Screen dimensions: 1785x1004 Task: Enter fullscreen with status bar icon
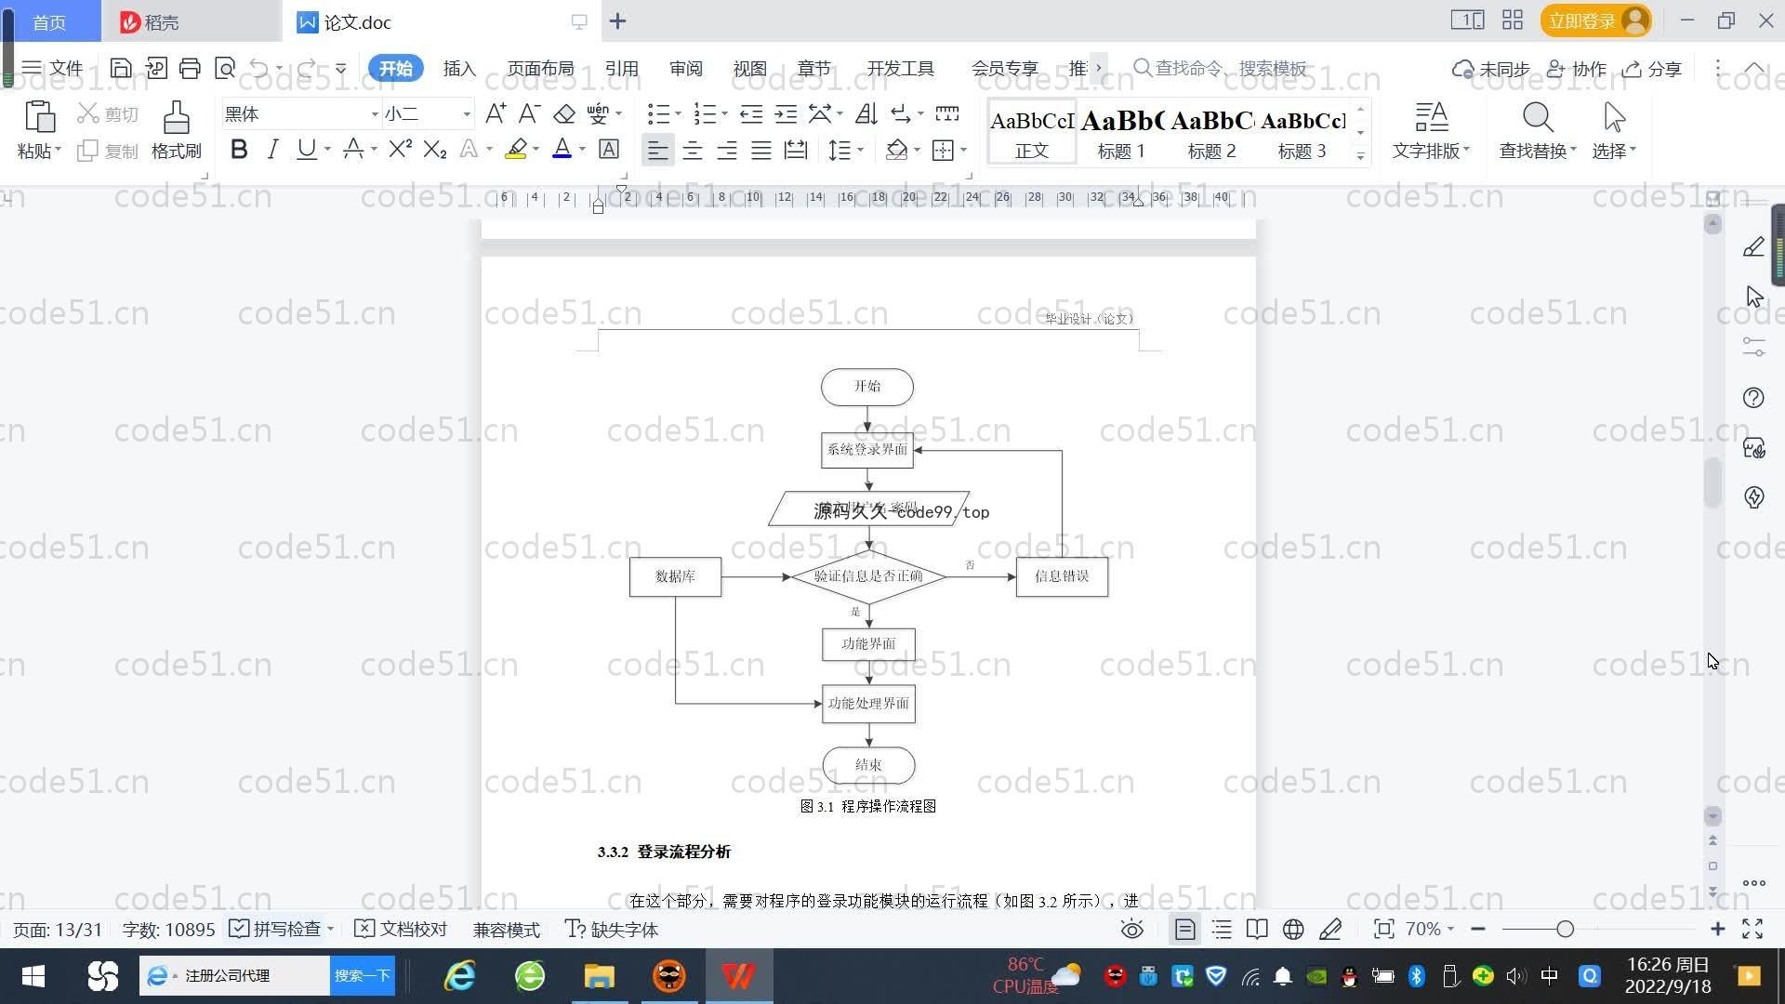point(1752,929)
